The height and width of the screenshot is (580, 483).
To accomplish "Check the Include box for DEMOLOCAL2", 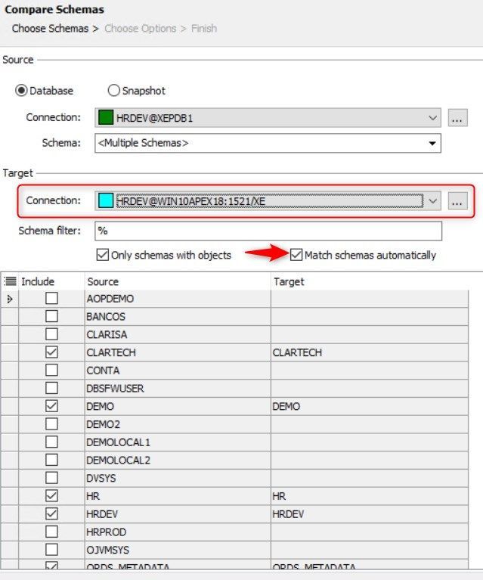I will coord(51,460).
